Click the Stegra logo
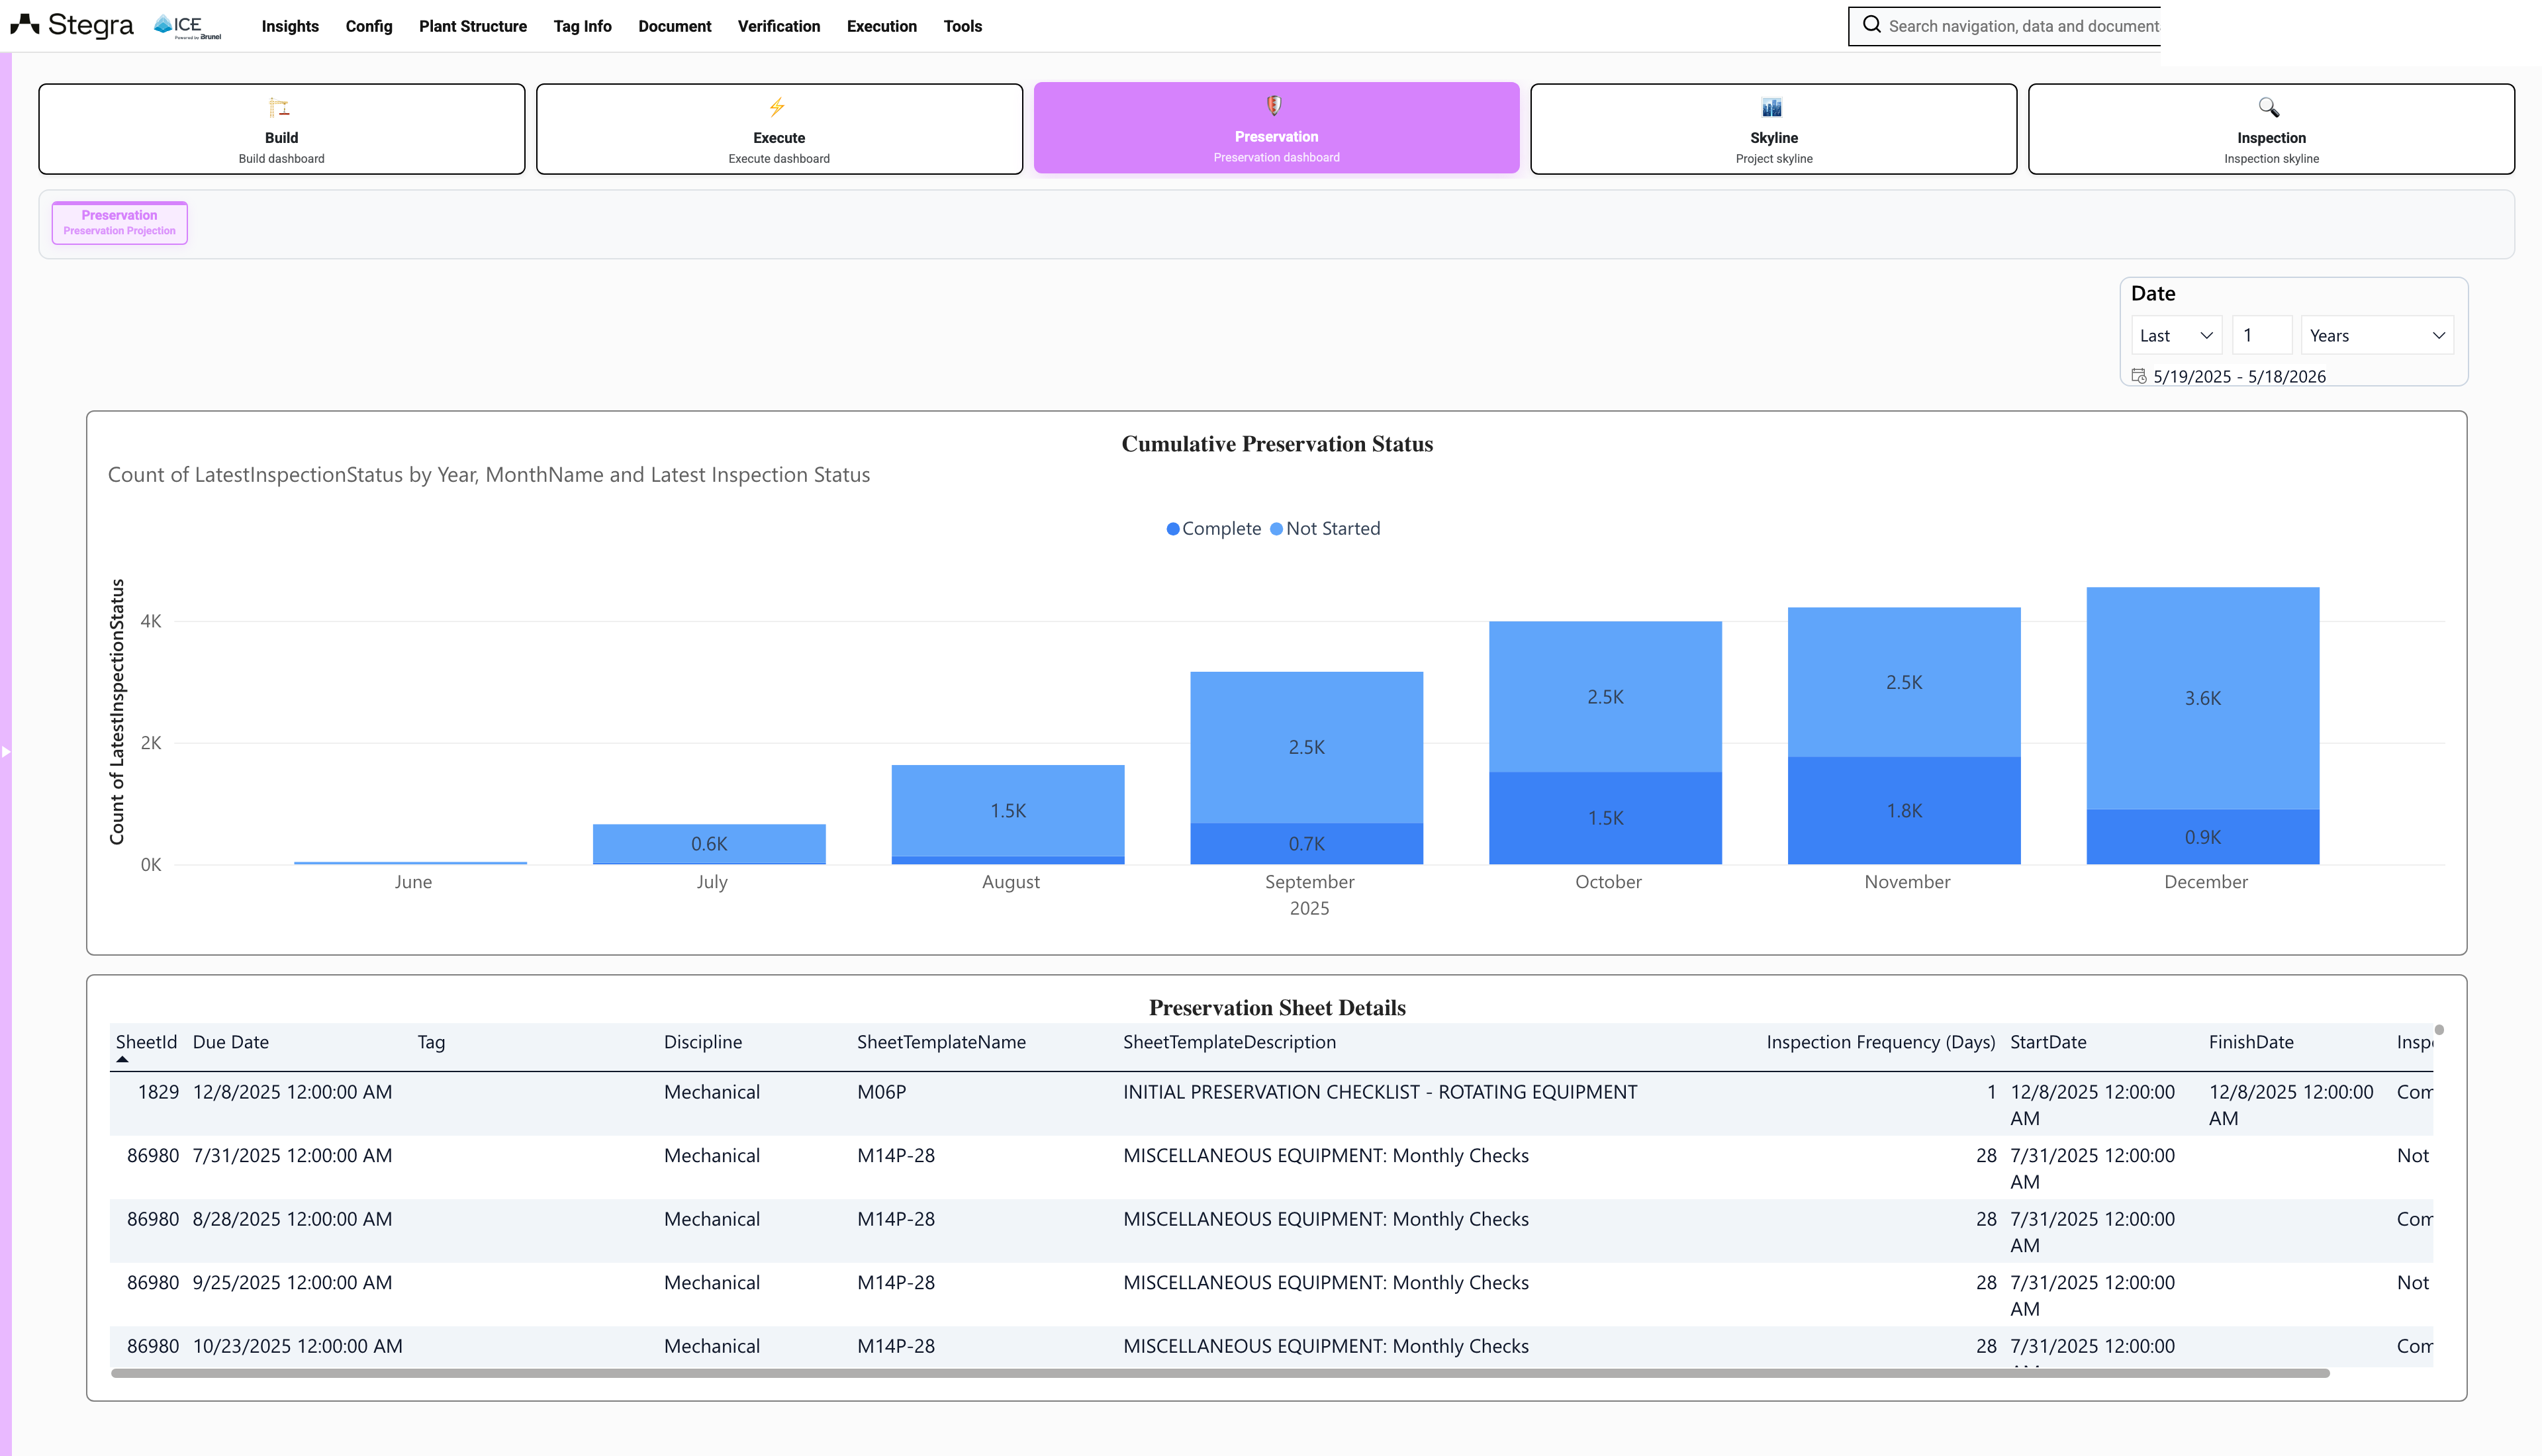The width and height of the screenshot is (2542, 1456). 71,25
